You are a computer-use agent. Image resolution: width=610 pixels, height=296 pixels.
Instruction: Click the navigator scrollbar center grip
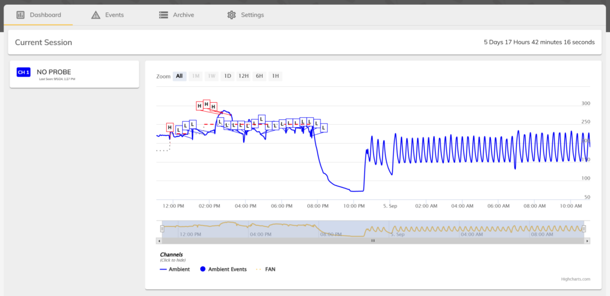pos(373,241)
